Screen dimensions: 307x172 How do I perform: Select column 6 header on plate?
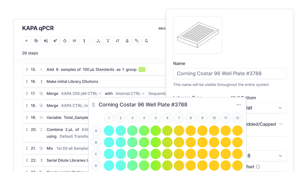point(167,118)
